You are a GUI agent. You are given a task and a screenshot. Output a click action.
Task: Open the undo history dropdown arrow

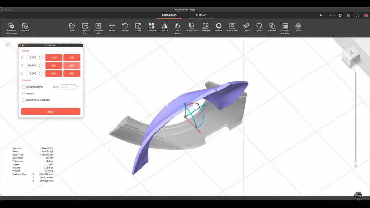326,16
